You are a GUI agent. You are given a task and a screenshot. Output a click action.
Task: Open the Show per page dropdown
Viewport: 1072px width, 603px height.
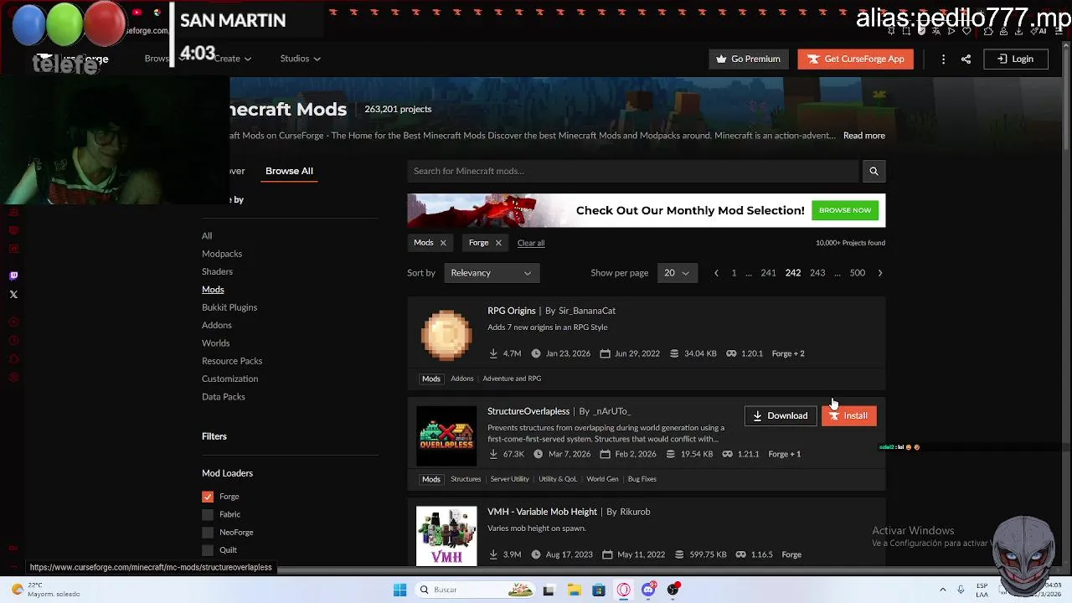click(x=677, y=273)
